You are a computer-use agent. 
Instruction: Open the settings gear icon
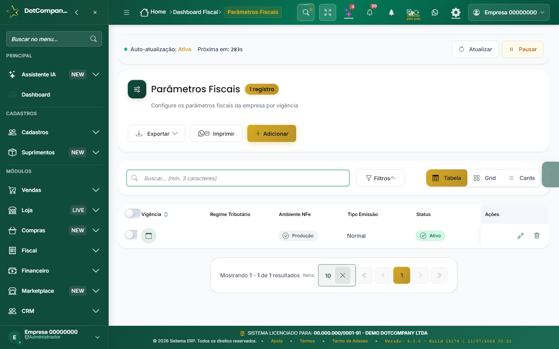pyautogui.click(x=456, y=12)
